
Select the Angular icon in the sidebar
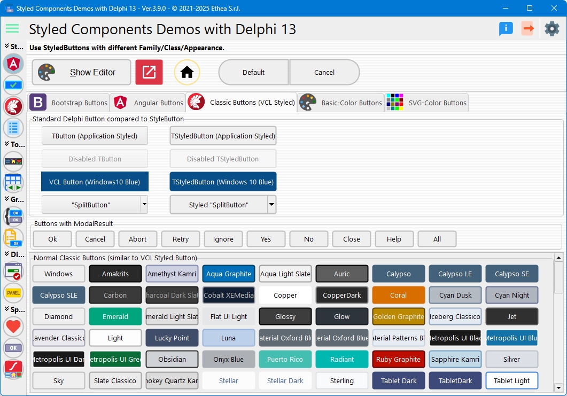13,64
